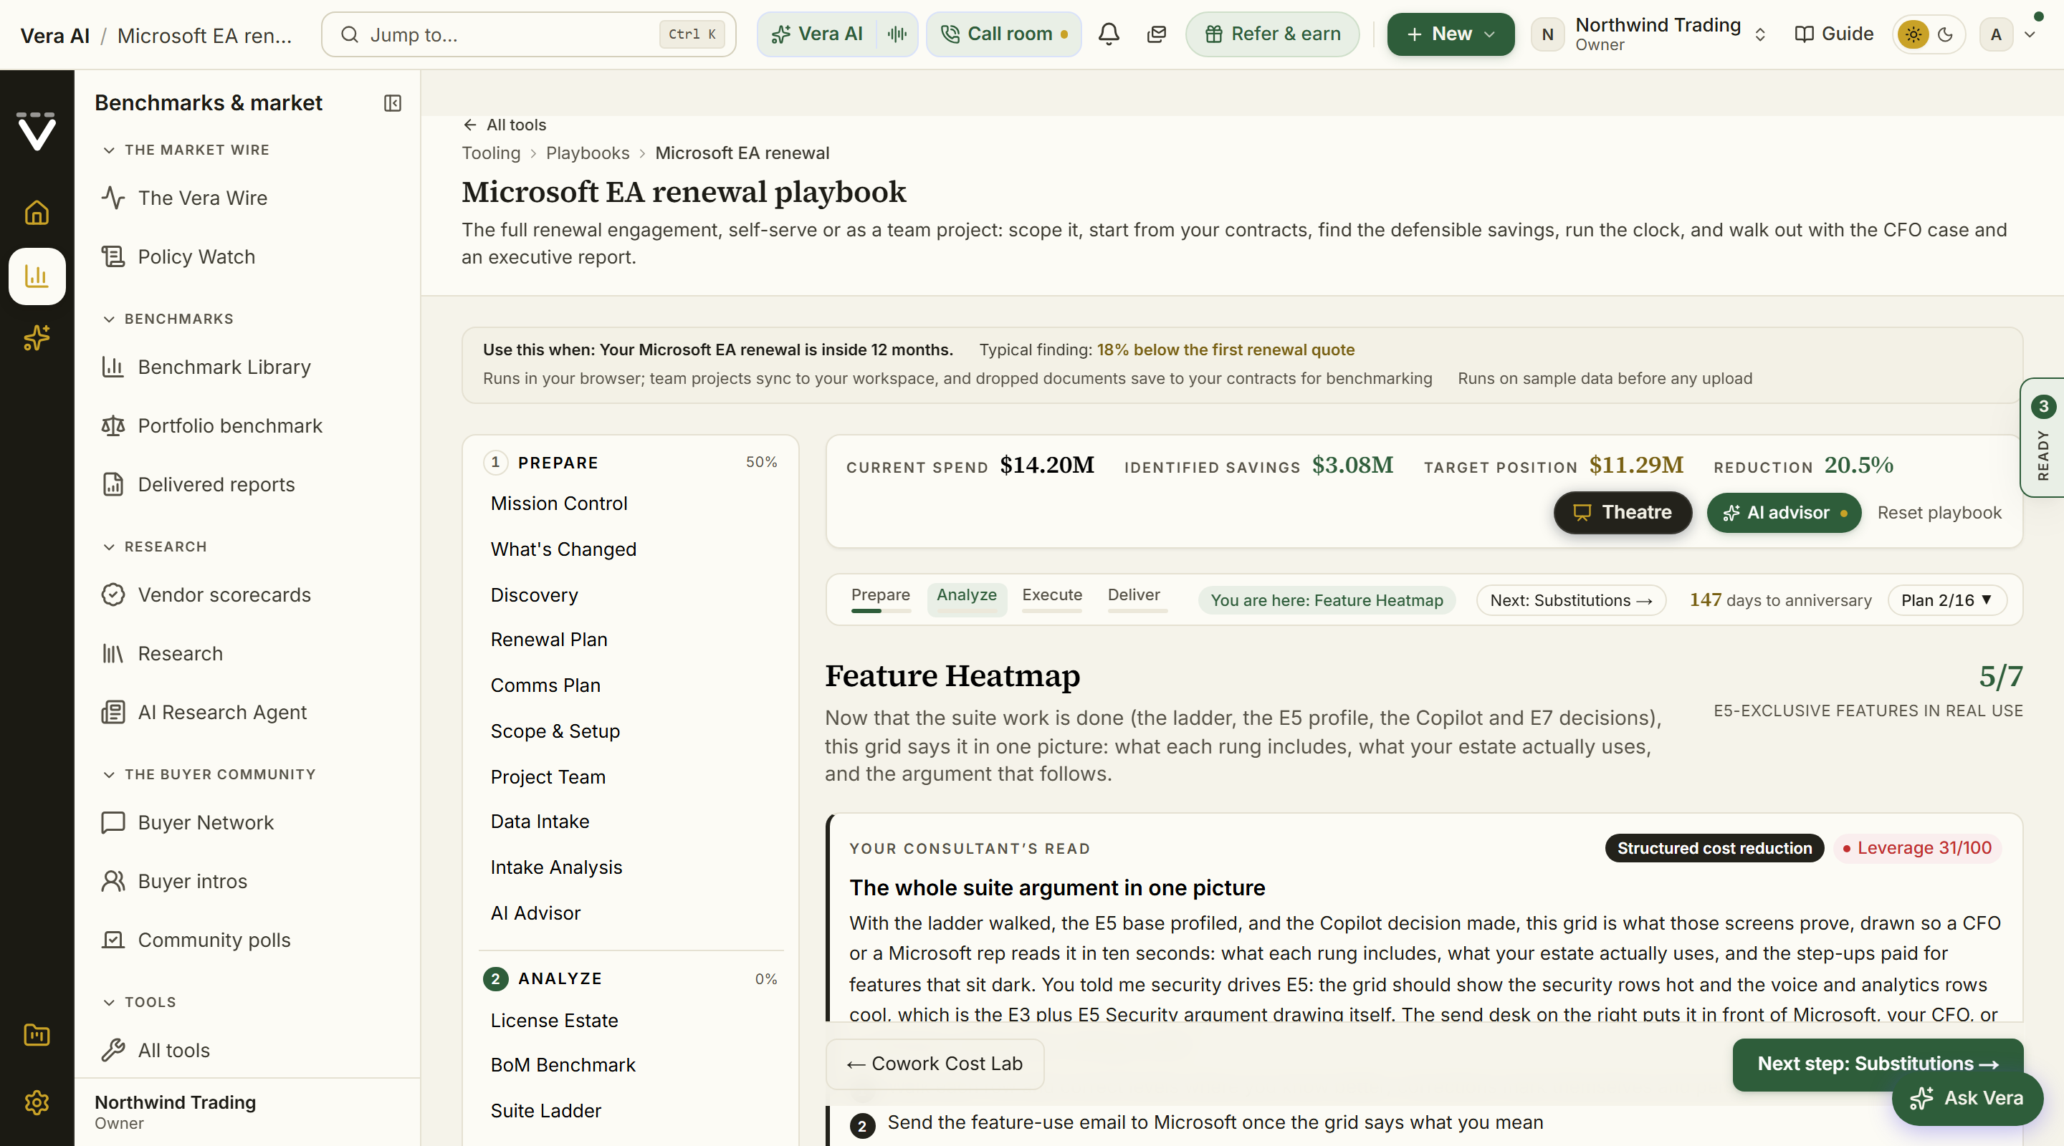Open the Suite Ladder step
The image size is (2064, 1146).
pos(545,1111)
